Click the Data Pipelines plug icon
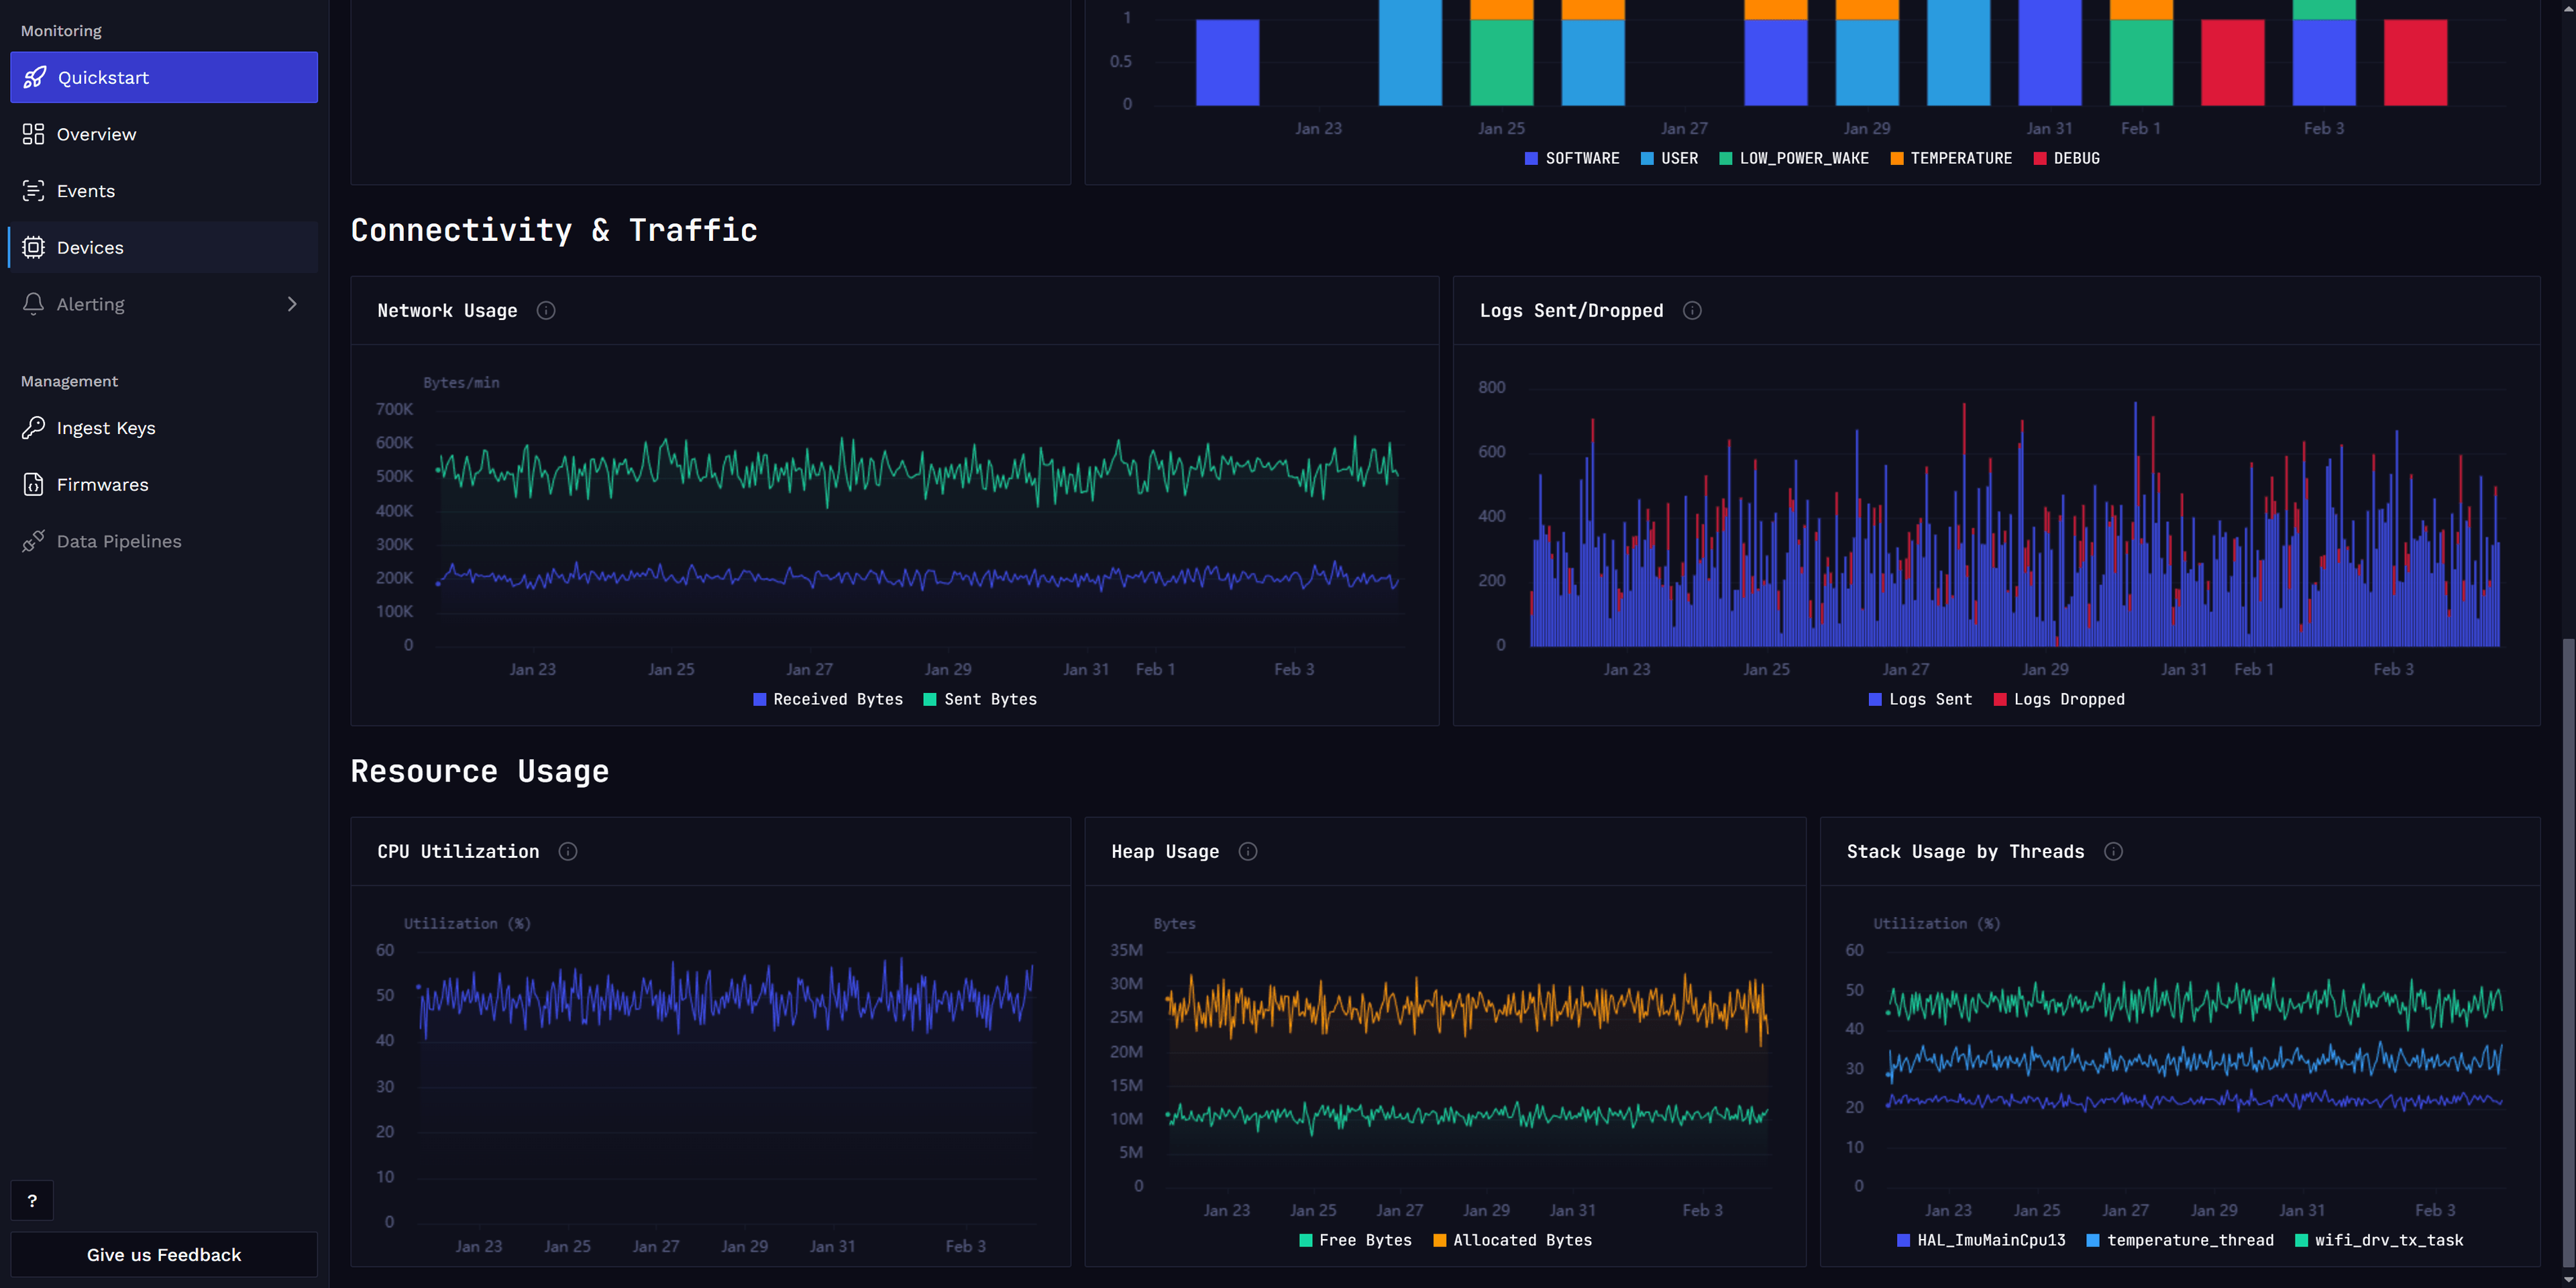Viewport: 2576px width, 1288px height. (33, 541)
